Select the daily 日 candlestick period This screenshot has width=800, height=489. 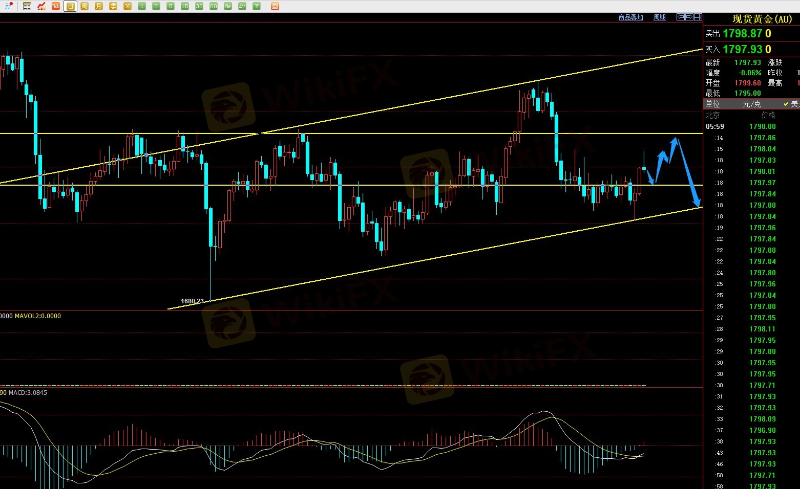70,6
